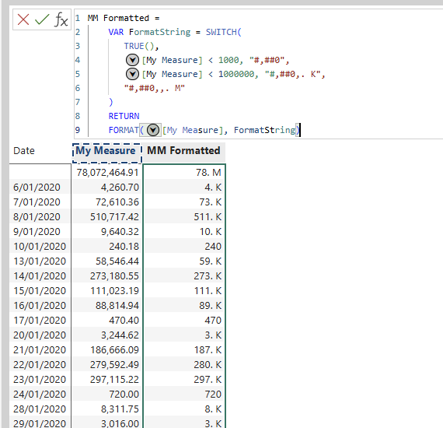This screenshot has height=428, width=443.
Task: Select the Date column header
Action: point(24,151)
